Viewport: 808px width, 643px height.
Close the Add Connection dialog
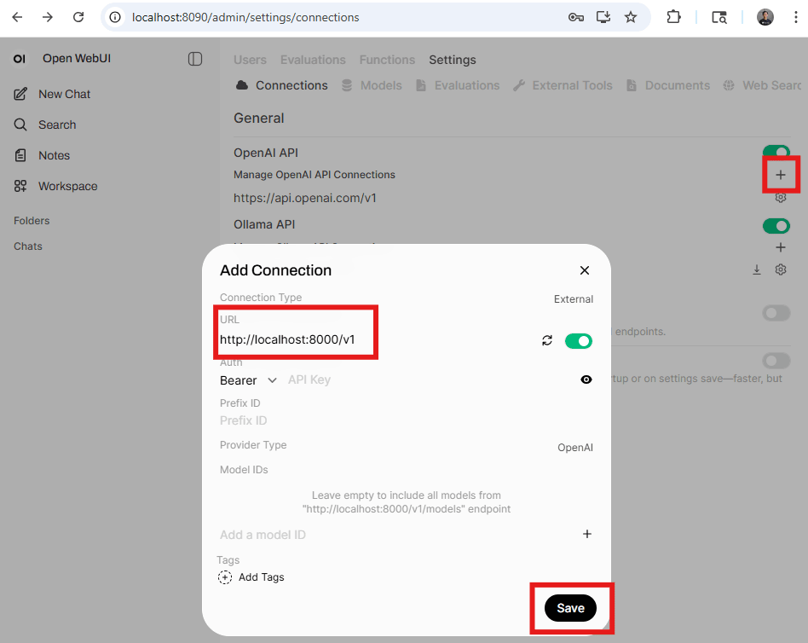click(x=585, y=270)
